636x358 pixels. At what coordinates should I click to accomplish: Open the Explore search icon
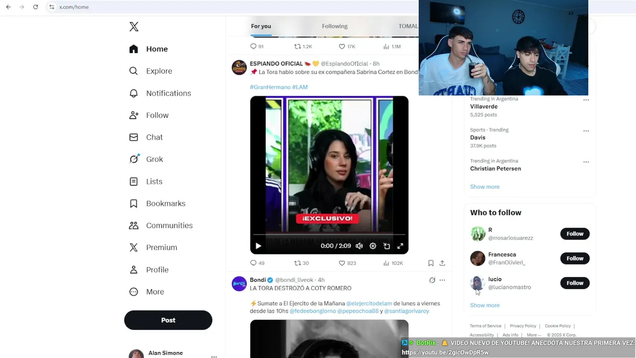pos(134,71)
